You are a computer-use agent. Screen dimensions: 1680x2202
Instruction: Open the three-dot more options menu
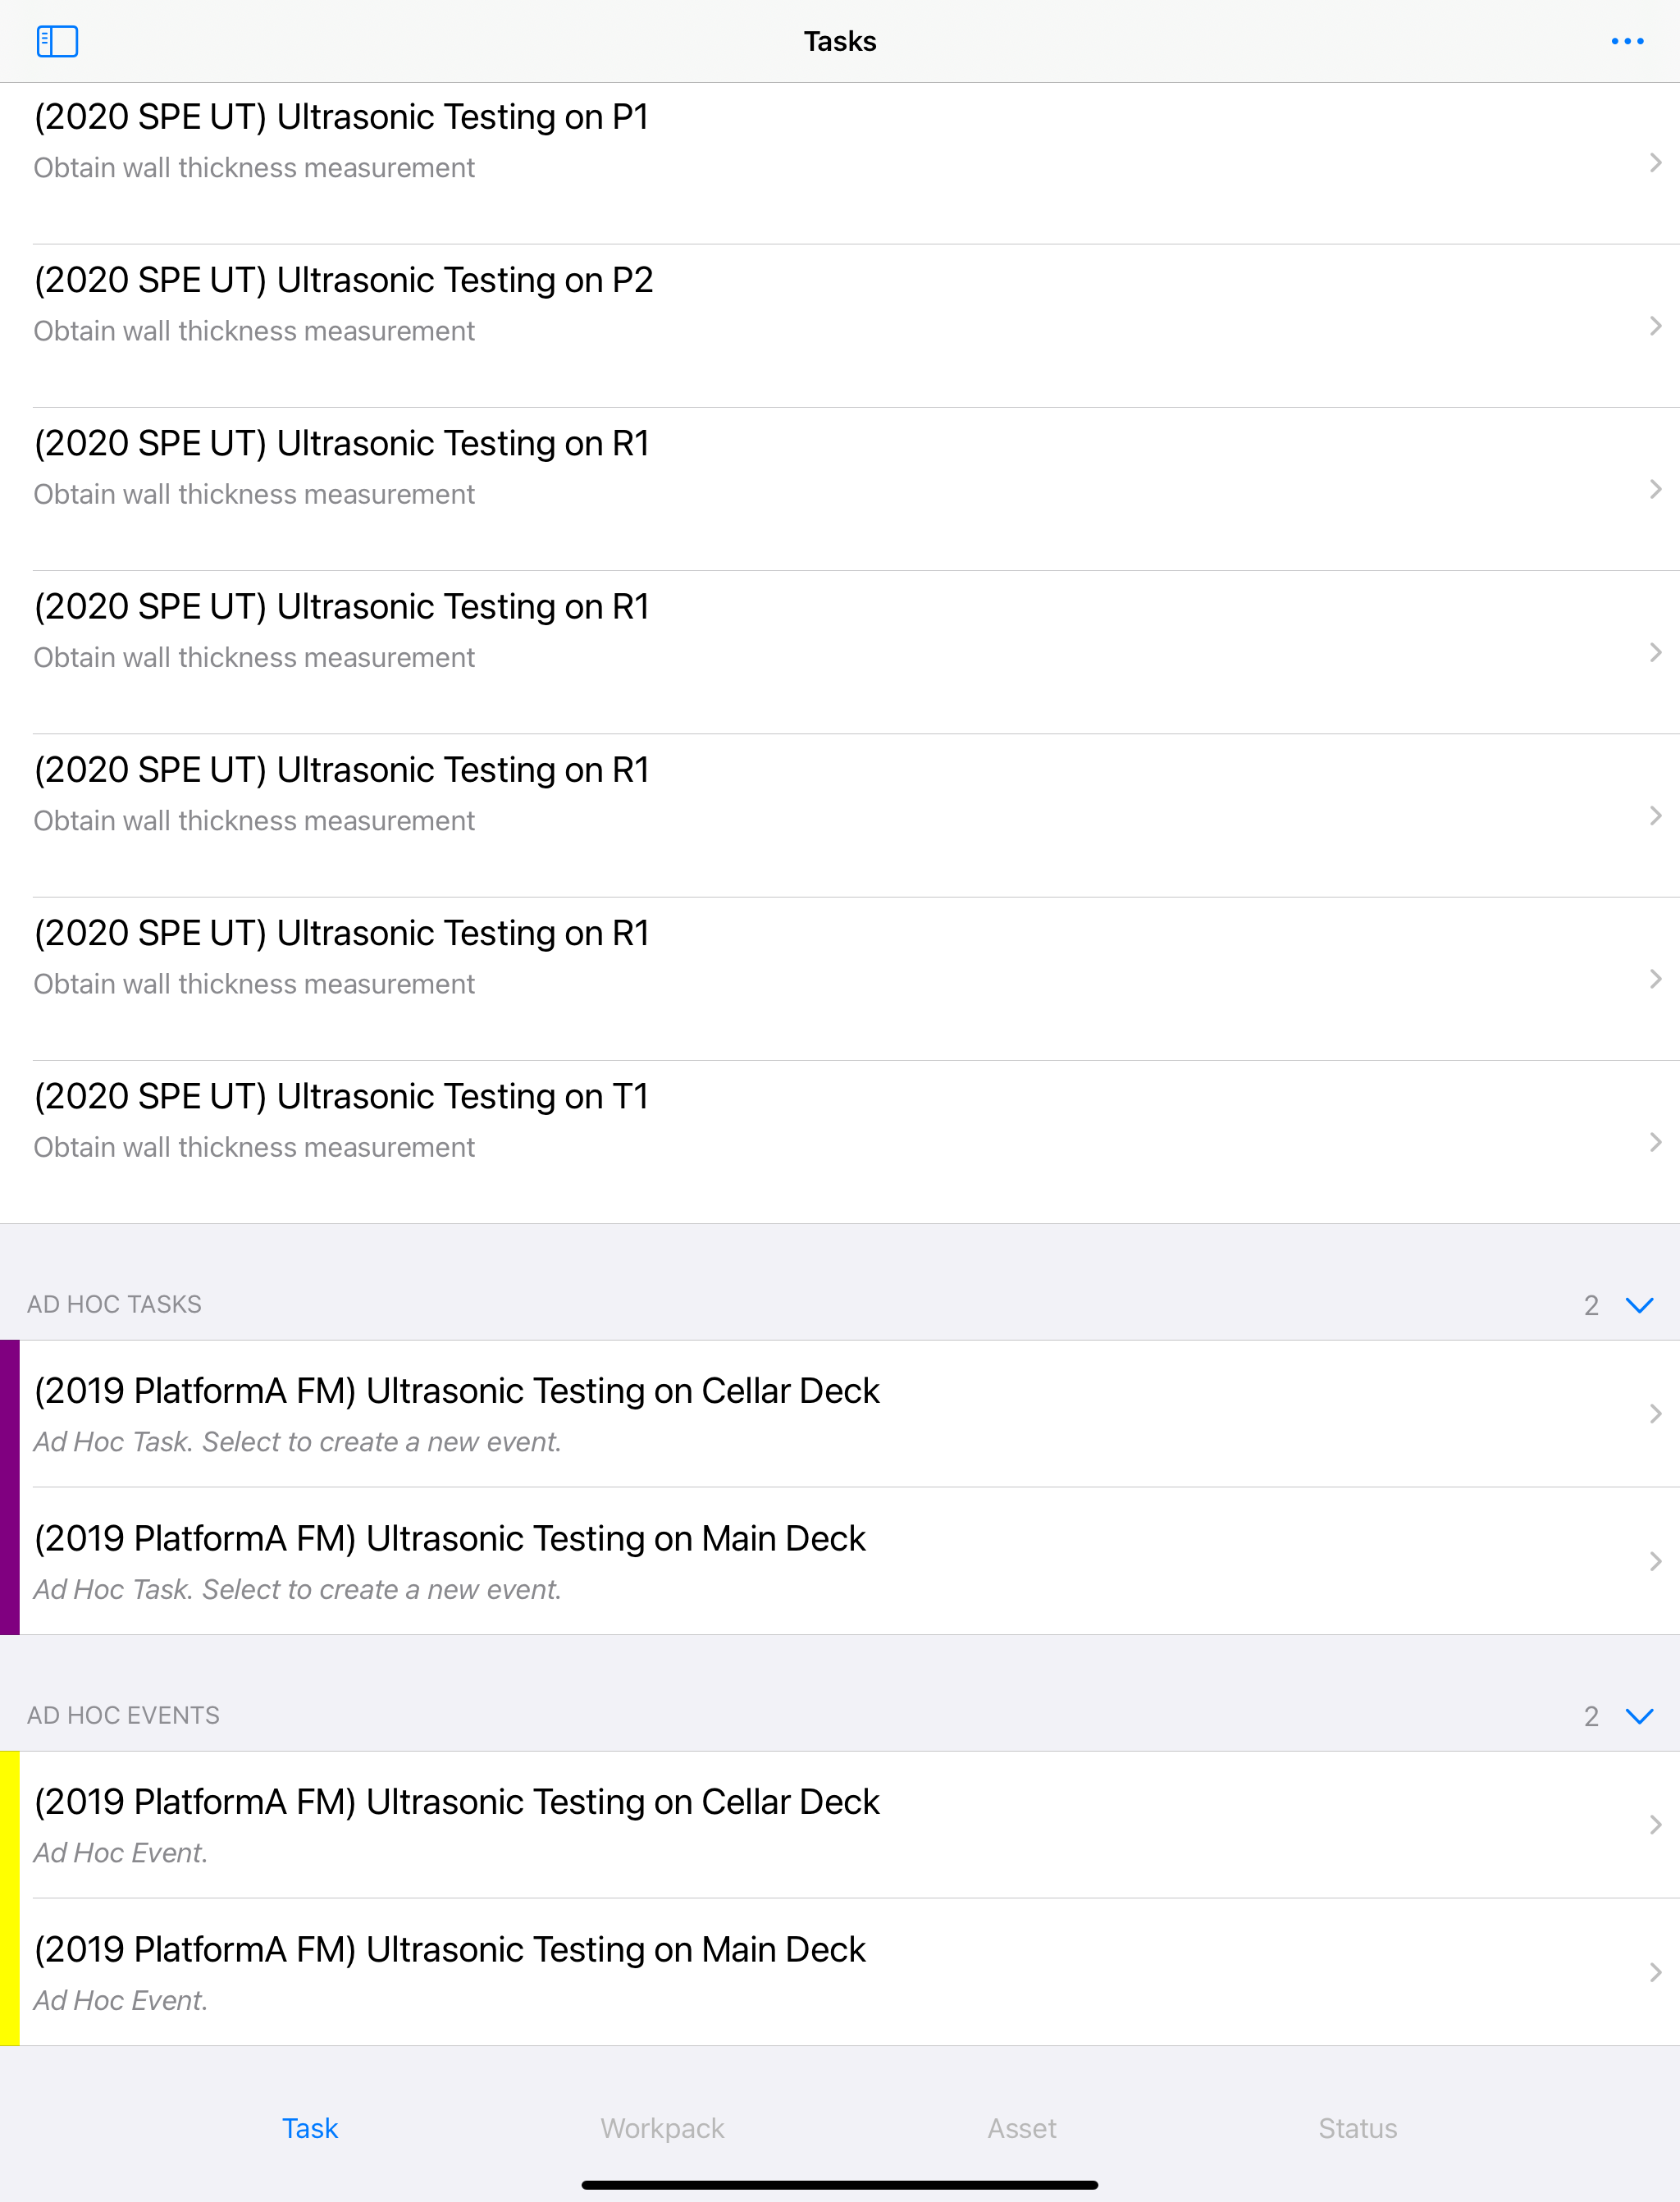[x=1627, y=41]
